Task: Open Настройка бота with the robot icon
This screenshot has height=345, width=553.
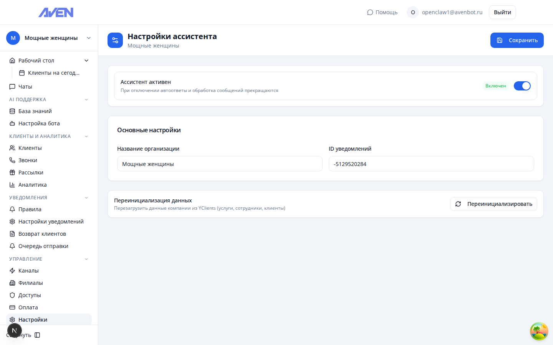Action: pyautogui.click(x=12, y=123)
